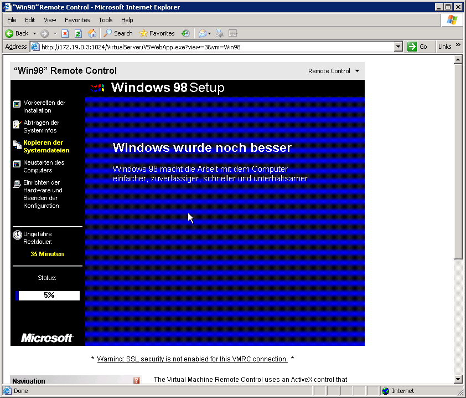The height and width of the screenshot is (398, 466).
Task: Open the Favorites toolbar button
Action: click(157, 33)
